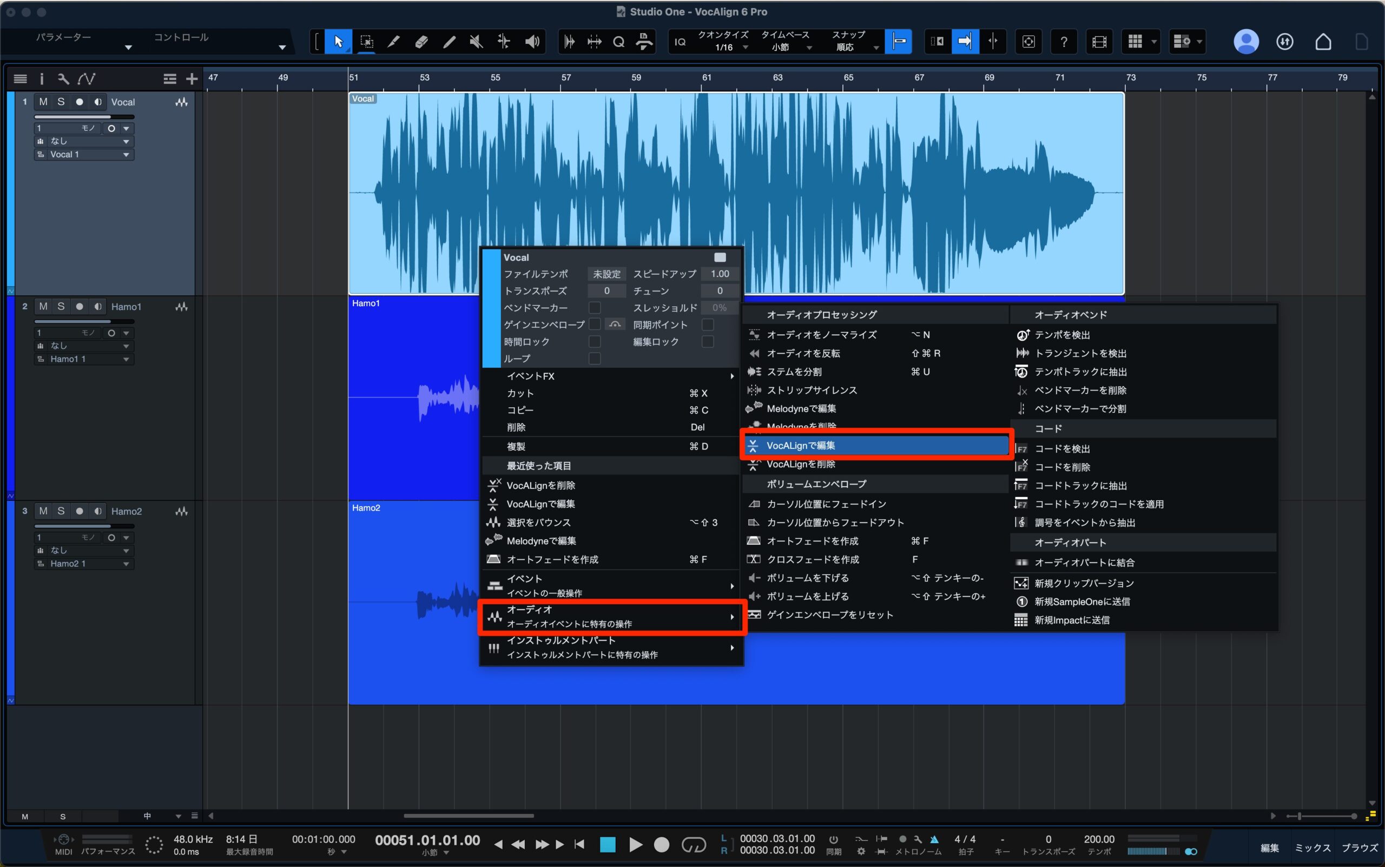Choose VocALignで編集 in the audio submenu
The width and height of the screenshot is (1385, 867).
875,446
